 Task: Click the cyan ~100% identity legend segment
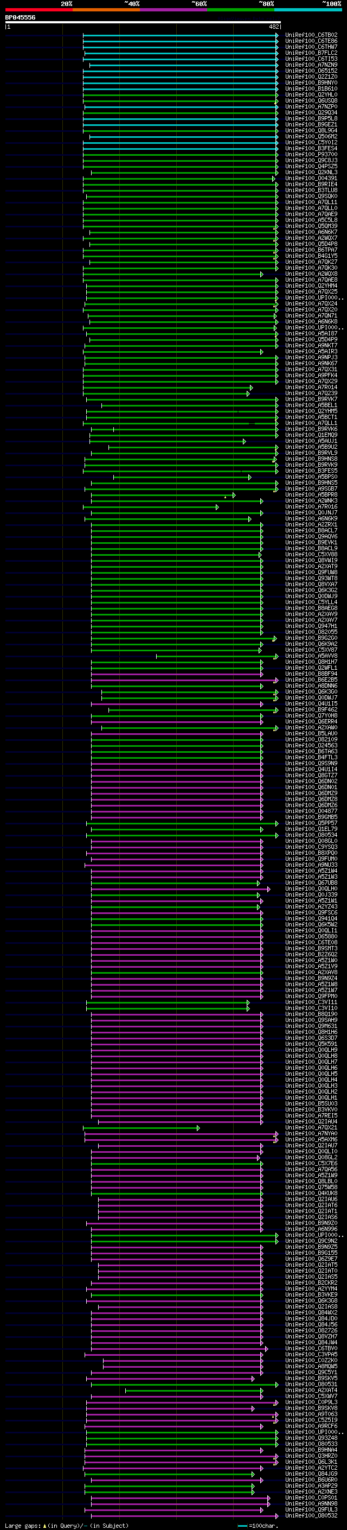coord(308,10)
